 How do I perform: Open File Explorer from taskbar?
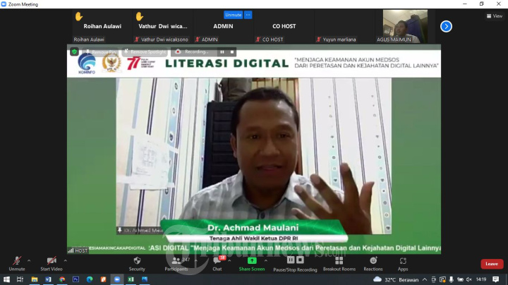35,279
